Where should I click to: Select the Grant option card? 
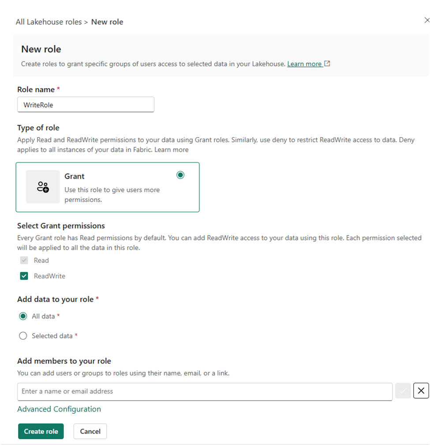(x=108, y=187)
